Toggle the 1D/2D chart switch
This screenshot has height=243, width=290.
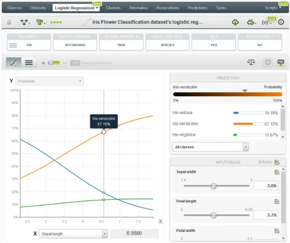(54, 63)
